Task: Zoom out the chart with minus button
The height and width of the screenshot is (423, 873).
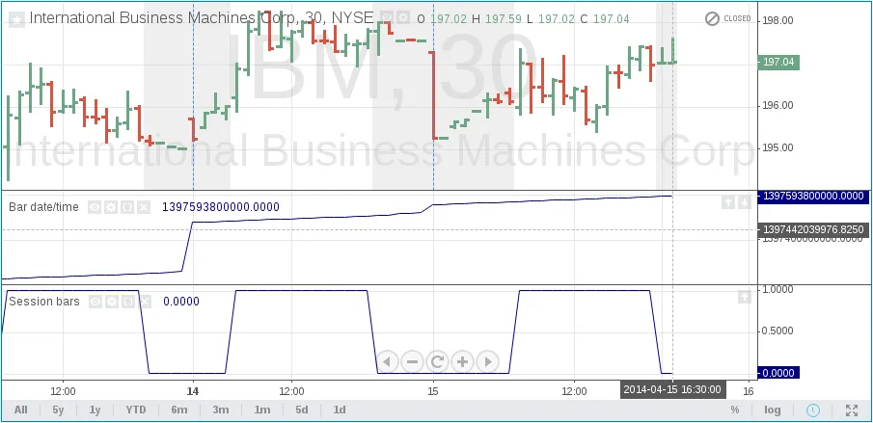Action: coord(412,361)
